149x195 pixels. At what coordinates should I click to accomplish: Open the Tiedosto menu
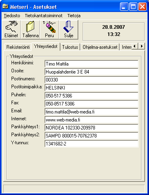tap(12, 16)
